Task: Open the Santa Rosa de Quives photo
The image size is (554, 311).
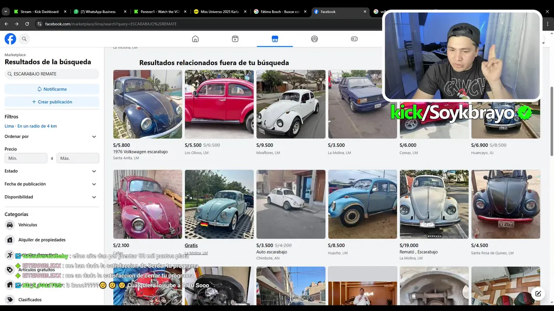Action: coord(506,204)
